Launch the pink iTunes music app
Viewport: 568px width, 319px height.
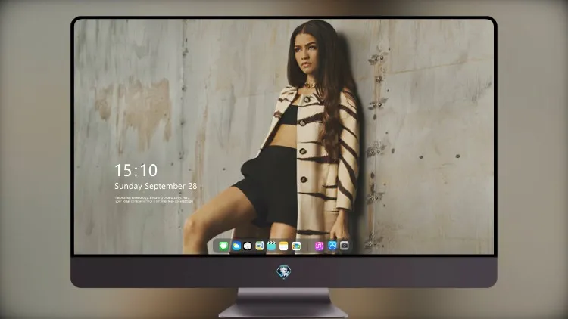(319, 246)
